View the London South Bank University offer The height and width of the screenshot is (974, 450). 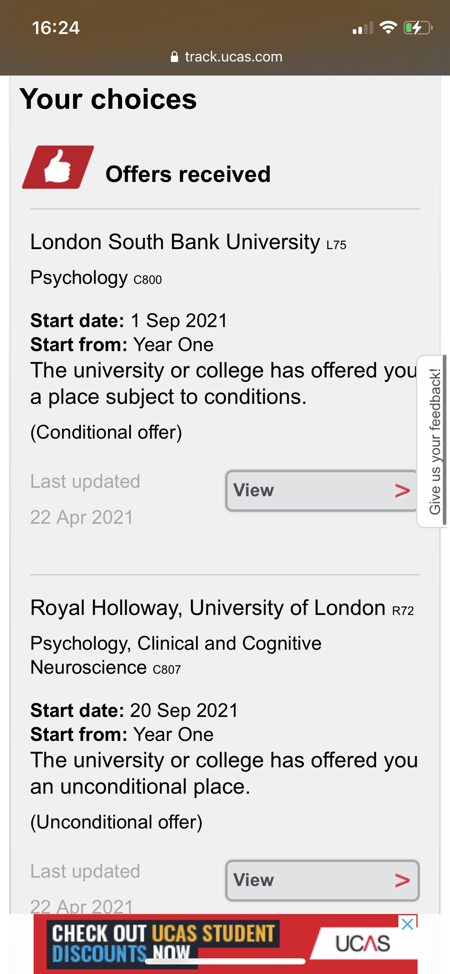[322, 491]
